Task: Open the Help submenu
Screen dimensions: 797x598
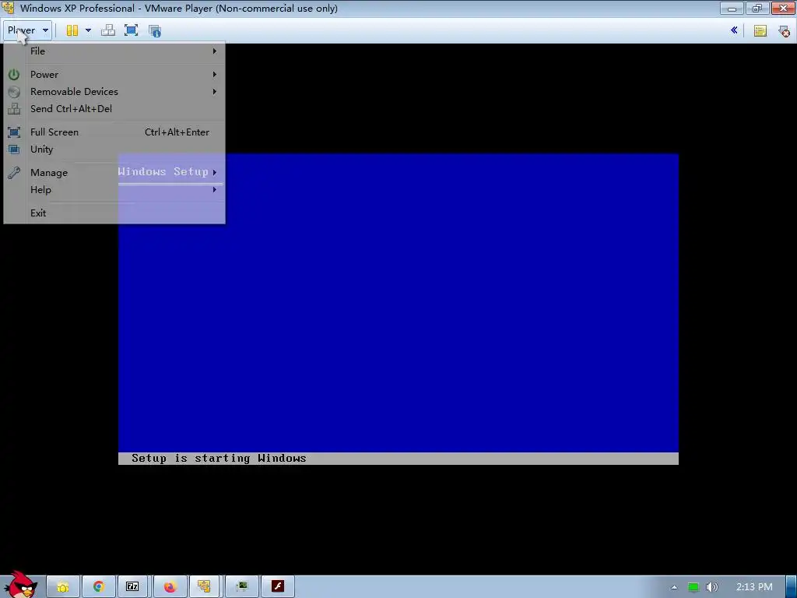Action: click(x=114, y=190)
